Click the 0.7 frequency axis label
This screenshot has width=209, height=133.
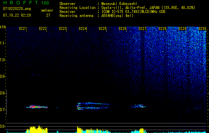click(x=3, y=110)
